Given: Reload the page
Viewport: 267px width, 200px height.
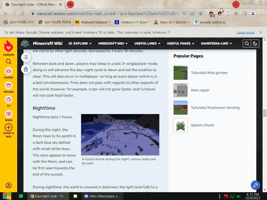Looking at the screenshot, I should pyautogui.click(x=22, y=14).
